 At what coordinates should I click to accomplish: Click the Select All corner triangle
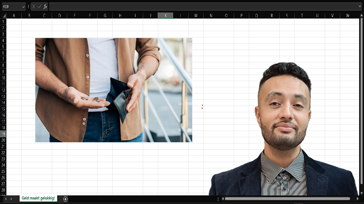(3, 15)
